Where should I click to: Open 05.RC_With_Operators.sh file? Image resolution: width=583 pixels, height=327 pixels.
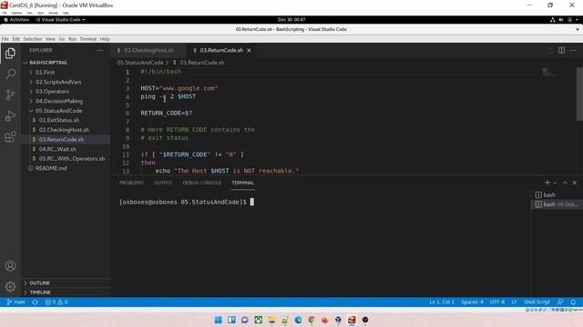tap(65, 159)
